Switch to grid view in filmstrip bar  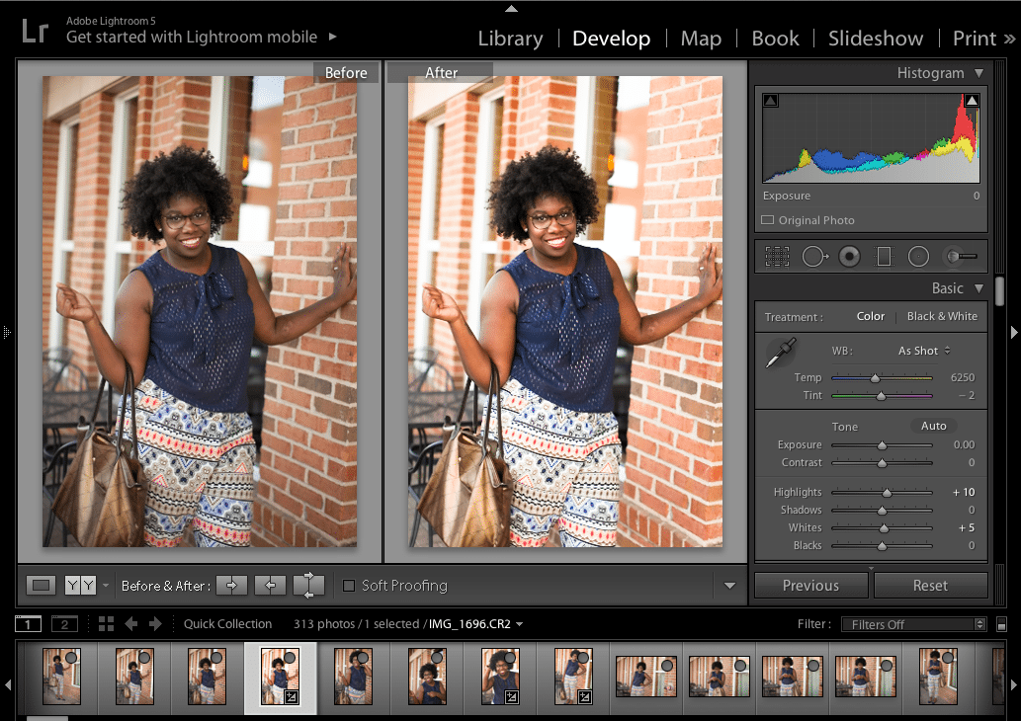[x=106, y=624]
